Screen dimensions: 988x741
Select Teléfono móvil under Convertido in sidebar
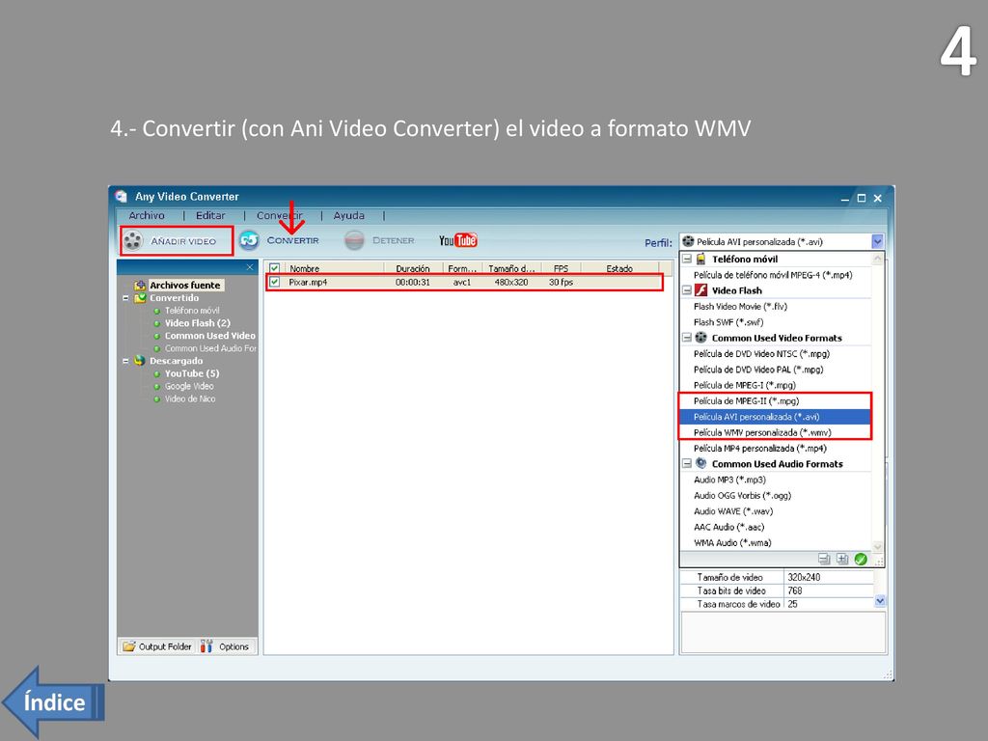192,311
